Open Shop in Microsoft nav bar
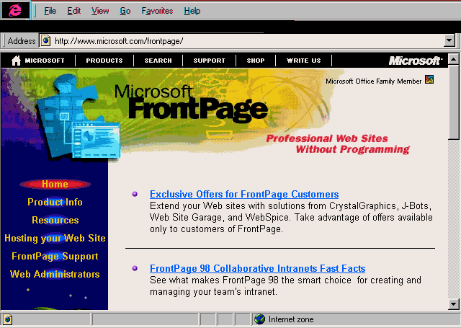Viewport: 461px width, 328px height. click(x=256, y=61)
